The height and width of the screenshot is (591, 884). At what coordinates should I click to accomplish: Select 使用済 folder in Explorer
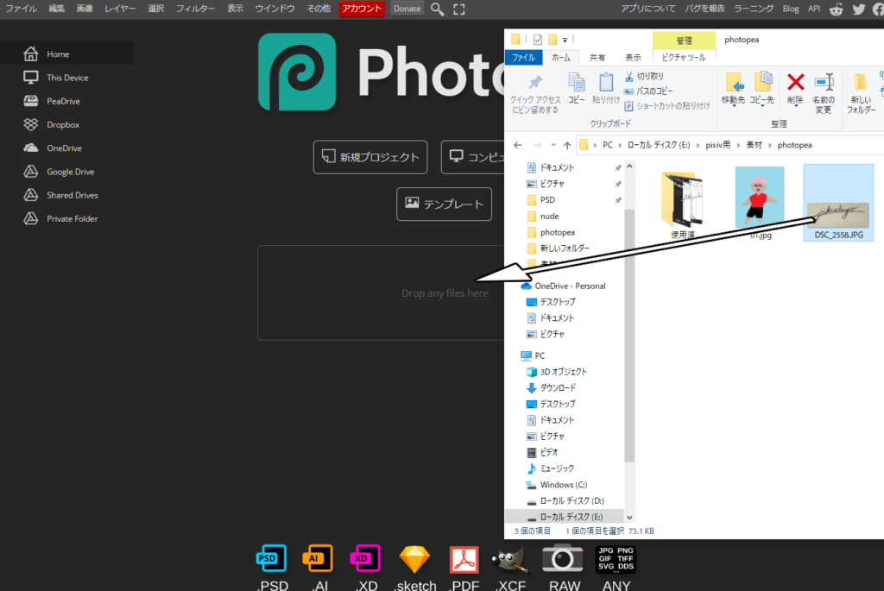tap(682, 205)
